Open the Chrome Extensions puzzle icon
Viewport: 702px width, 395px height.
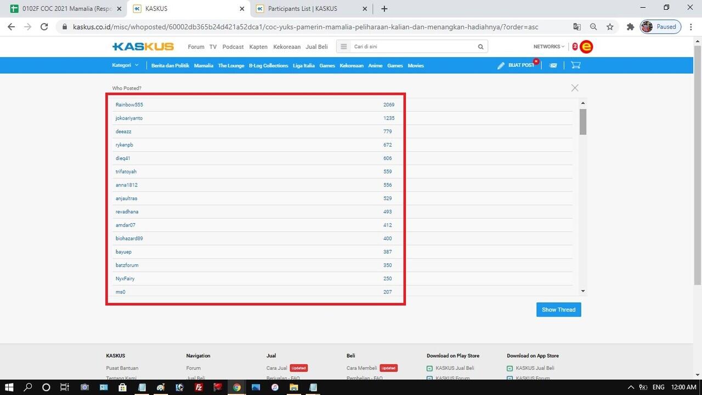(x=630, y=26)
